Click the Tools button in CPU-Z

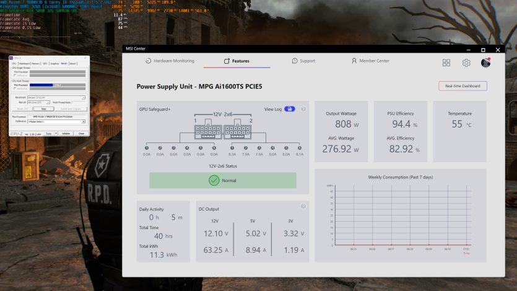[x=48, y=134]
